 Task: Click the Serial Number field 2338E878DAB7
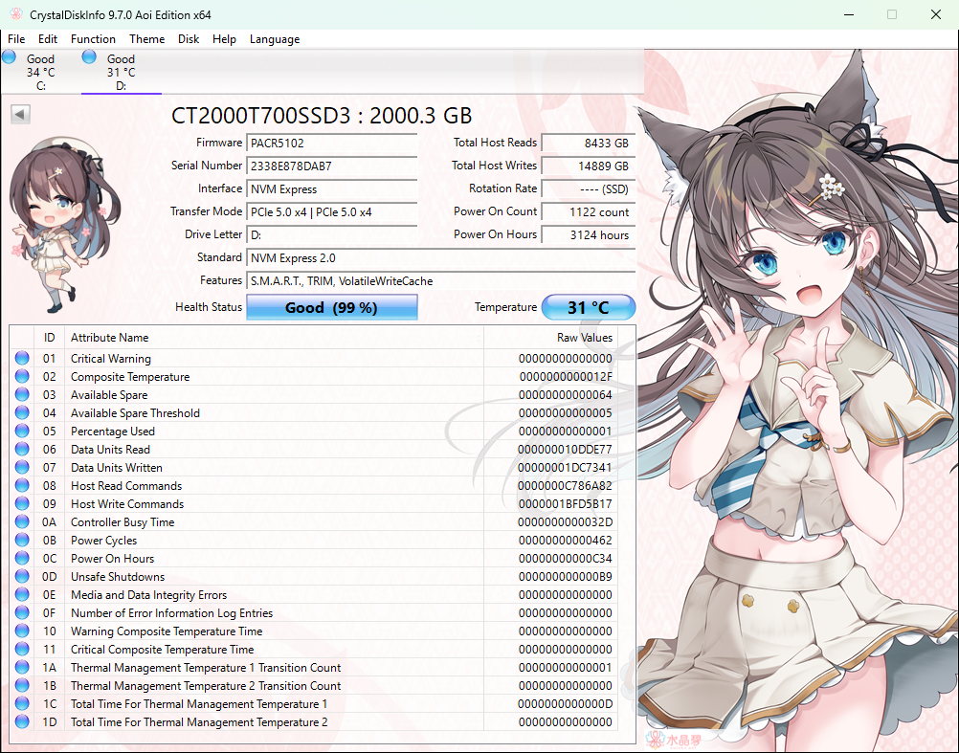[x=331, y=166]
